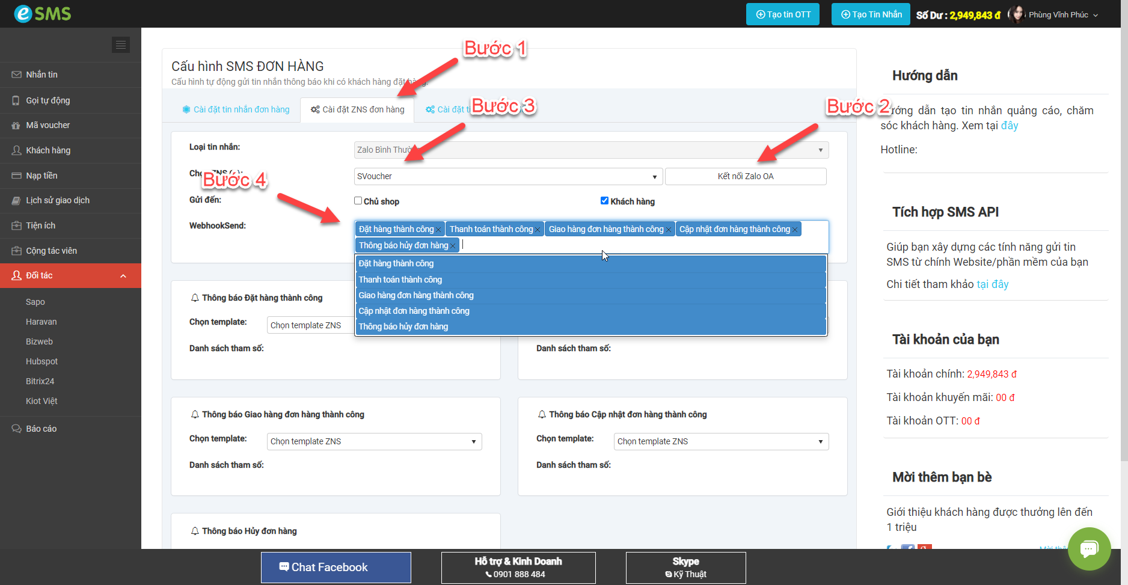Select Cài đặt ZNS đơn hàng tab
This screenshot has height=585, width=1128.
point(357,109)
